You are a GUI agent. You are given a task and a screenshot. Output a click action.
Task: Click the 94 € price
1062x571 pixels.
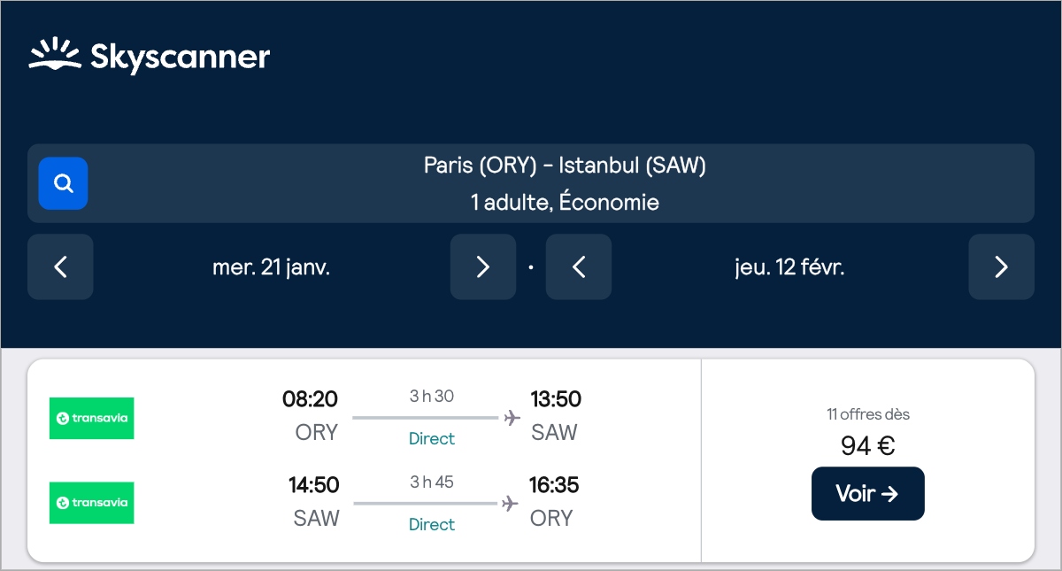click(867, 445)
